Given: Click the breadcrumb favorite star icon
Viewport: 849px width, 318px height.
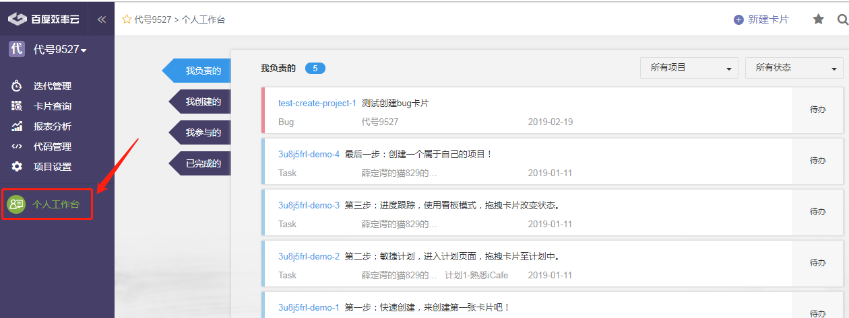Looking at the screenshot, I should point(127,19).
